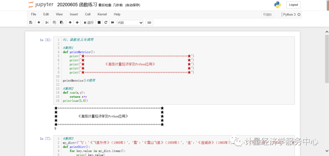Click the kernel idle indicator circle
The width and height of the screenshot is (329, 156).
tap(299, 15)
